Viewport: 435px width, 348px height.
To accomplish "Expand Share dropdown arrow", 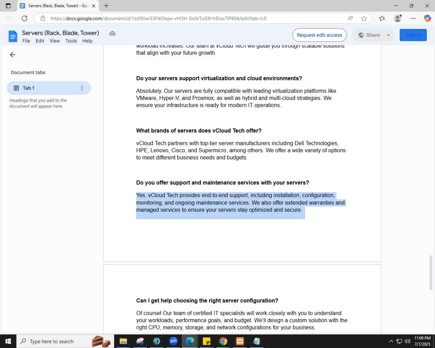I will [x=388, y=35].
